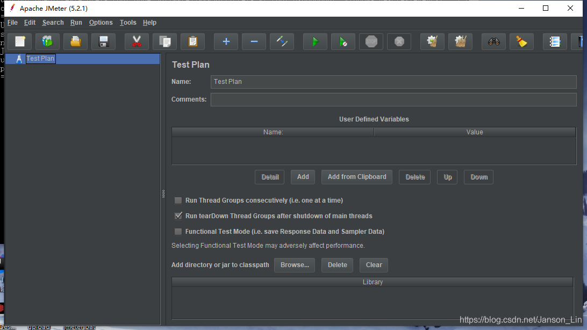The width and height of the screenshot is (587, 330).
Task: Click the Toggle enable/disable icon
Action: [282, 41]
